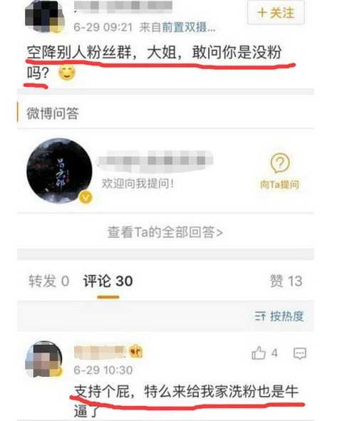Open the blurred Q&A account name

[x=155, y=160]
